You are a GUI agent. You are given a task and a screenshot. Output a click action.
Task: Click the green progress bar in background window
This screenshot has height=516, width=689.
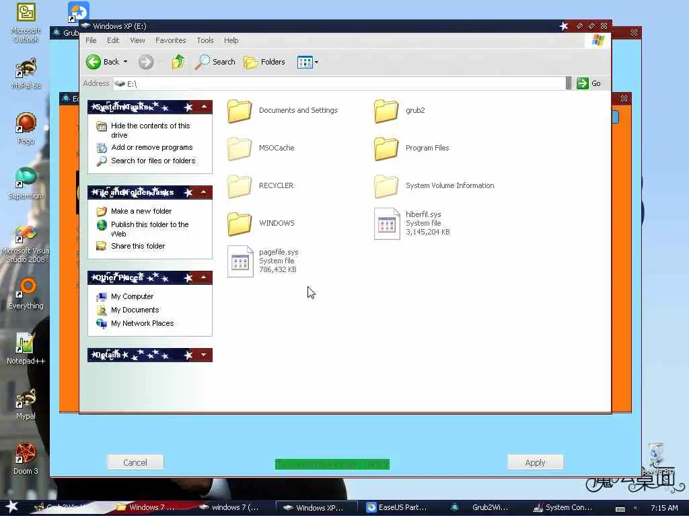pos(332,464)
